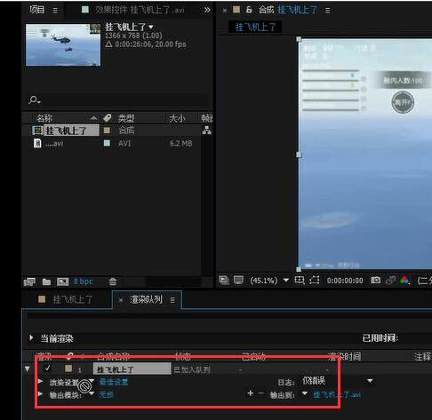Collapse the render item 1 details triangle
Screen dimensions: 432x420
28,368
